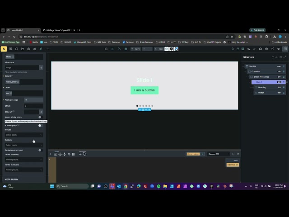Click the taskbar Search box
This screenshot has width=289, height=217.
point(72,186)
